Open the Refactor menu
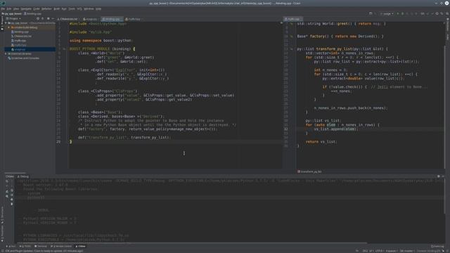 [x=46, y=9]
